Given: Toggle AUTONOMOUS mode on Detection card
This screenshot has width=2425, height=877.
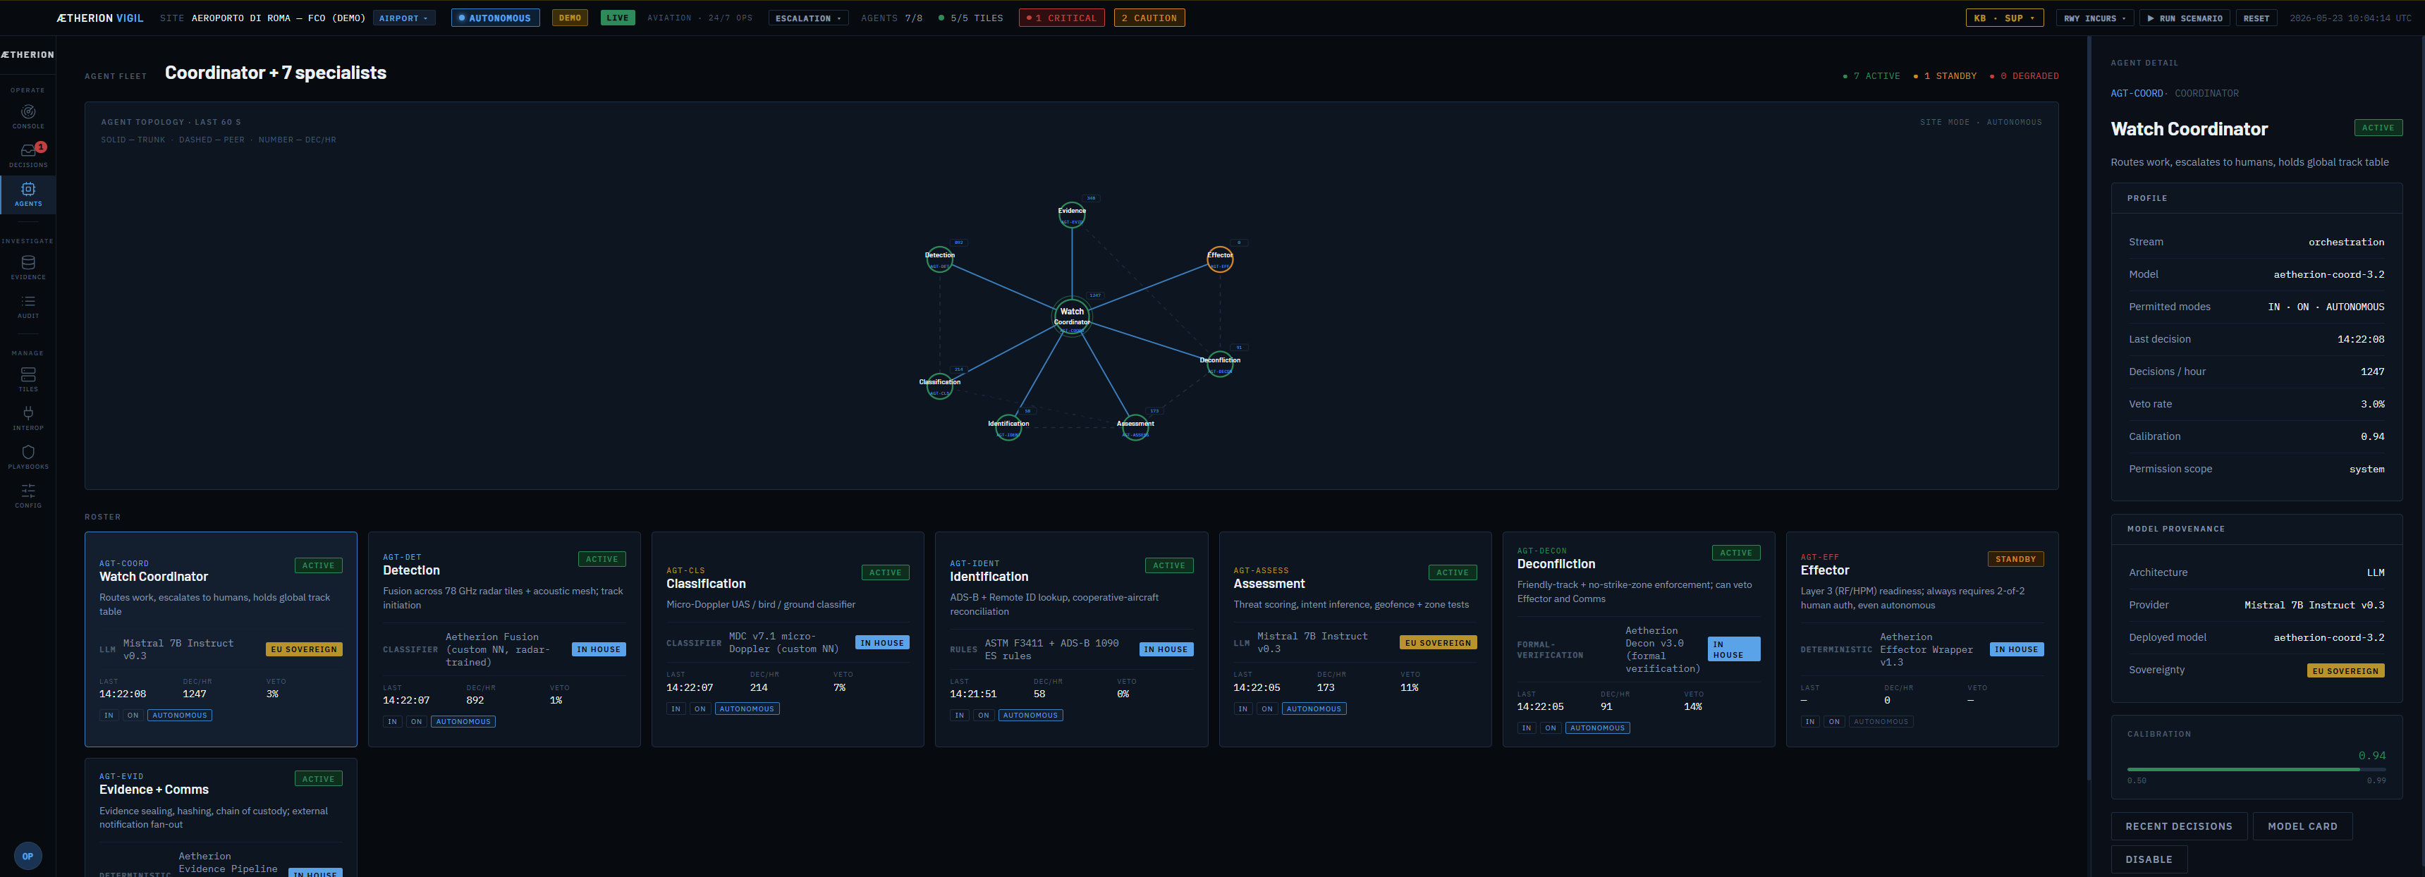Looking at the screenshot, I should click(463, 722).
